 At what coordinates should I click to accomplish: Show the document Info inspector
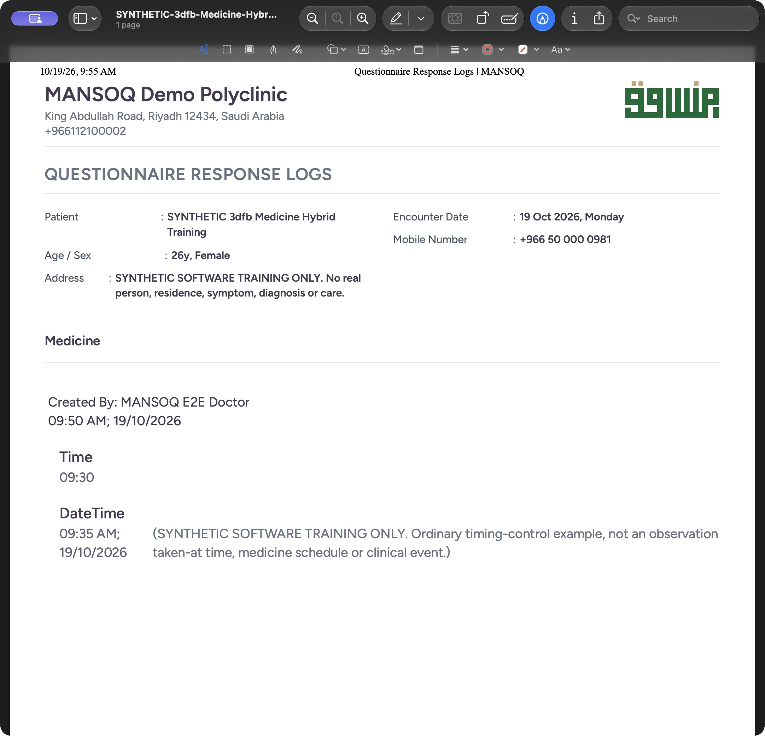(574, 18)
